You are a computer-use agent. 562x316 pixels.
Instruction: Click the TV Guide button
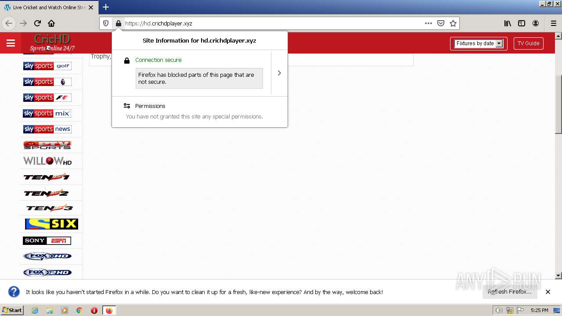[528, 43]
